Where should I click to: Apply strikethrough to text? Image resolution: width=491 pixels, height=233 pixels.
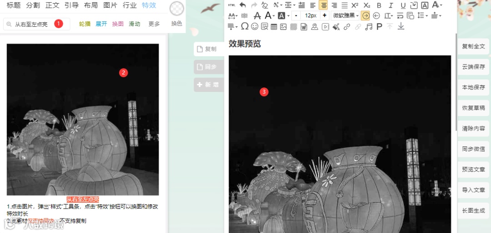(257, 15)
